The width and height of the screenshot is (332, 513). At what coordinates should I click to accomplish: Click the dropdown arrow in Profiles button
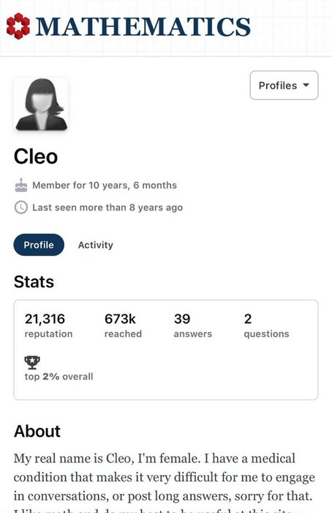(x=306, y=85)
